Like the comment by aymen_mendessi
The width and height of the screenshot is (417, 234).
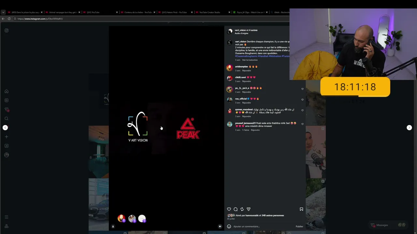click(x=302, y=110)
